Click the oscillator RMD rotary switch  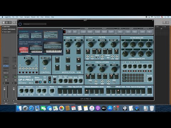(102, 81)
